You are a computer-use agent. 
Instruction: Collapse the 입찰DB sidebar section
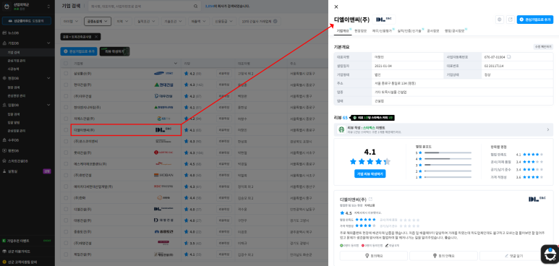click(x=48, y=105)
